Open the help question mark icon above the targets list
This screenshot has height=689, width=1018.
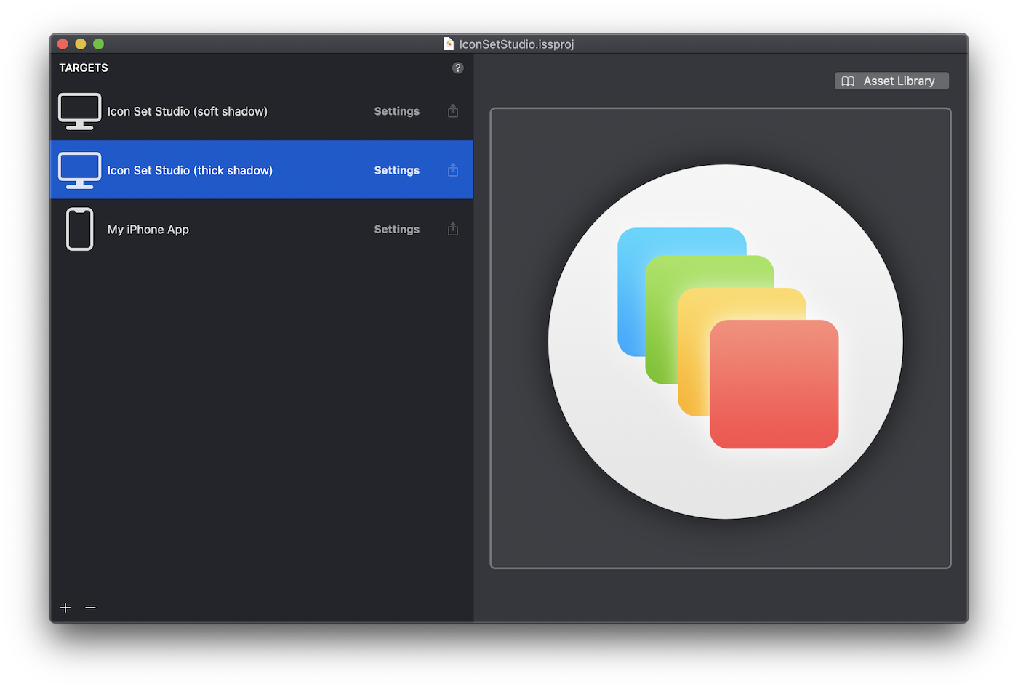457,67
